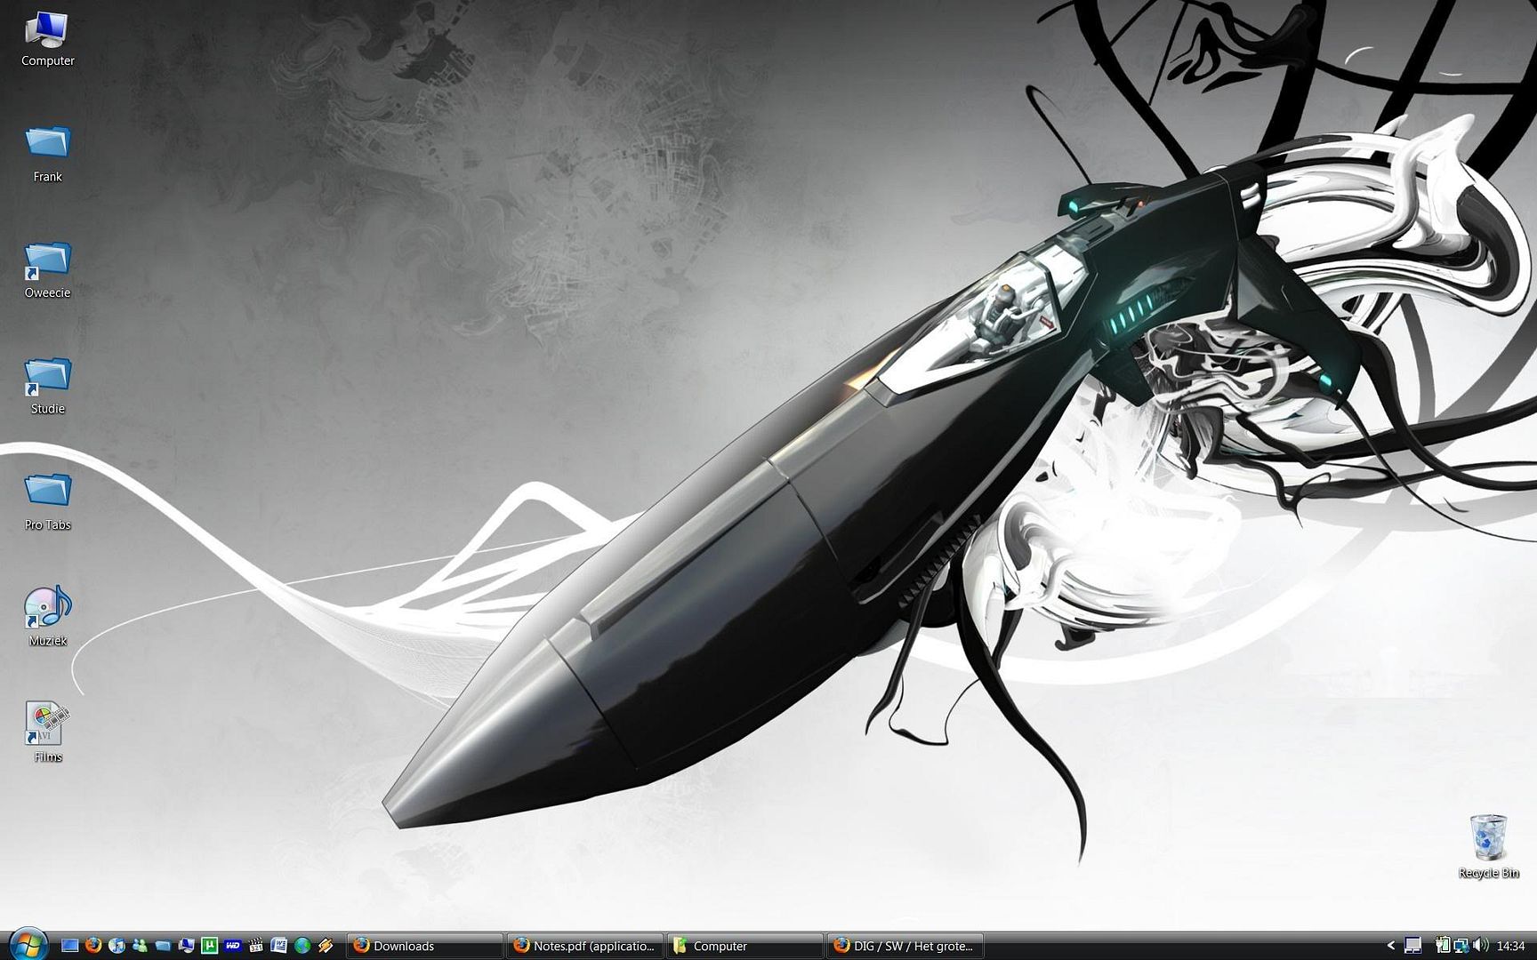Launch iTunes from Quick Launch
Screen dimensions: 1537x960
[117, 946]
